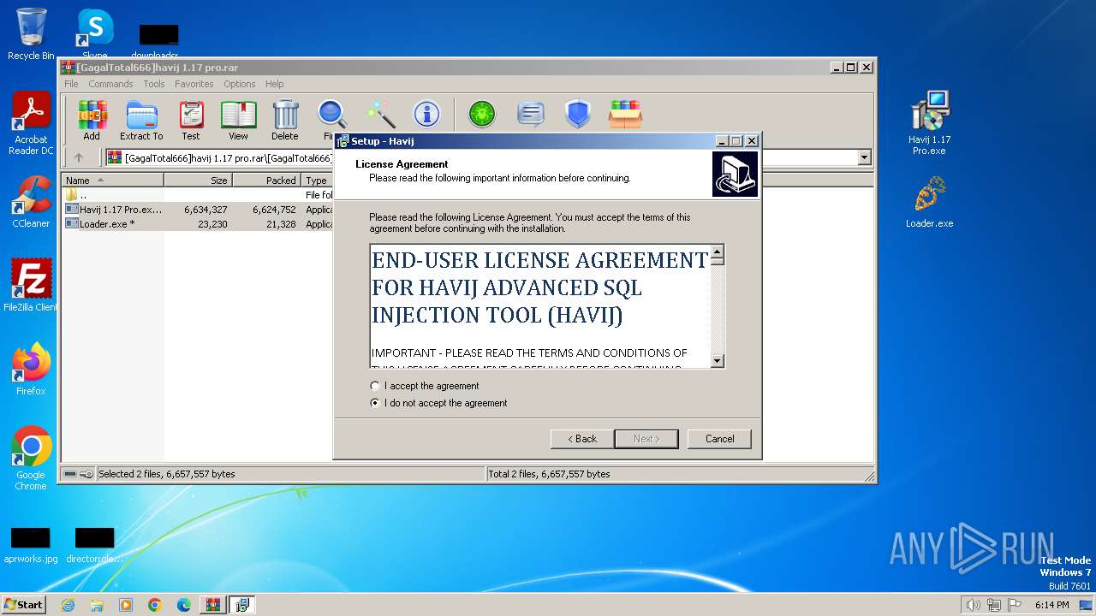
Task: Open the FileZilla Client desktop shortcut
Action: [31, 286]
